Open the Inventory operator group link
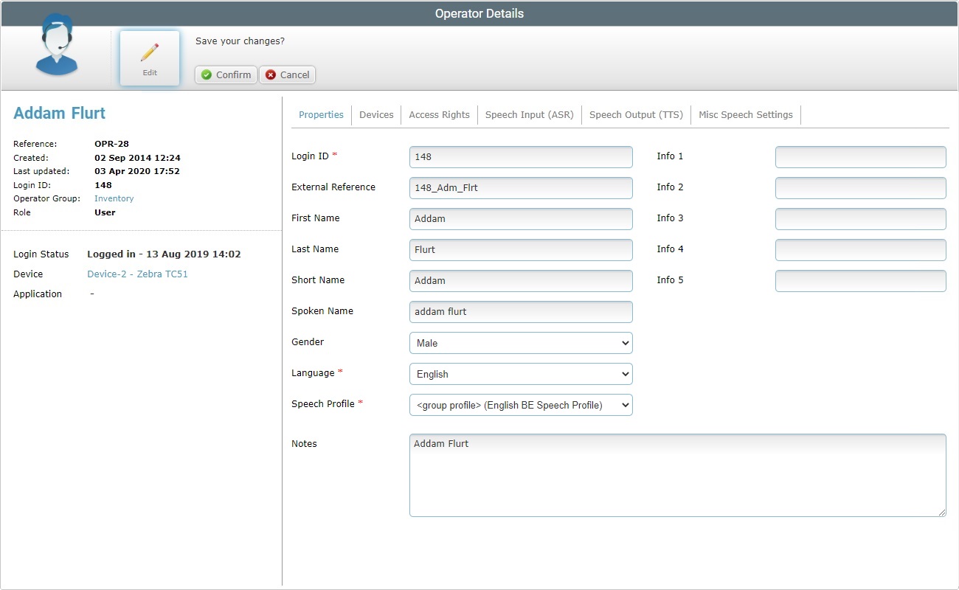Screen dimensions: 959x590 114,198
